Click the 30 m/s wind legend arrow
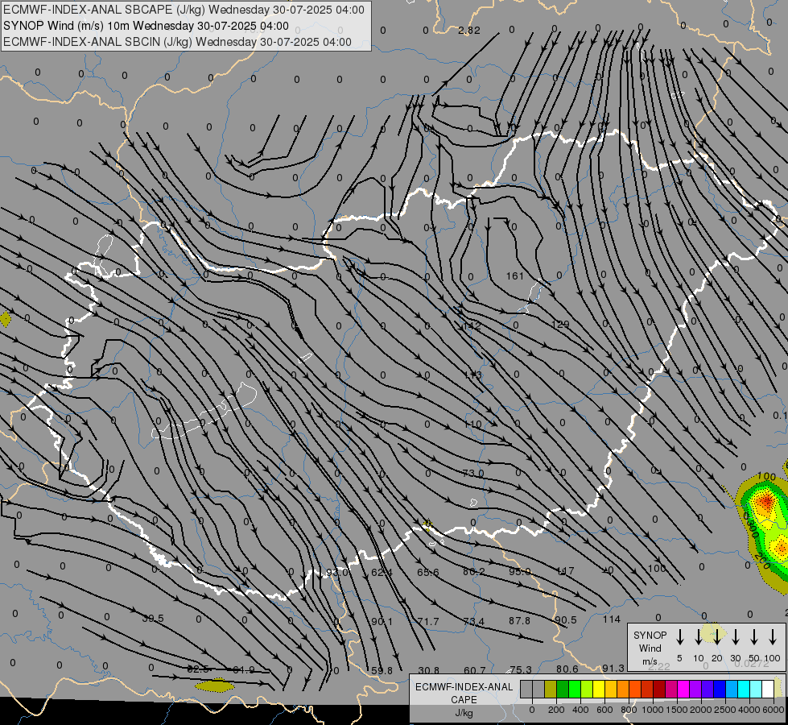Screen dimensions: 788x725 [735, 637]
